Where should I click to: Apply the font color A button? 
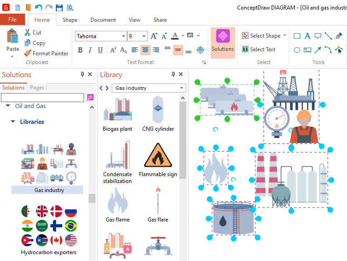coord(175,36)
